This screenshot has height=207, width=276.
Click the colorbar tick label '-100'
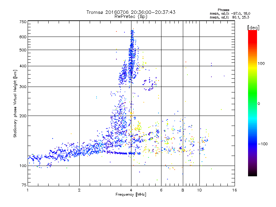263,144
